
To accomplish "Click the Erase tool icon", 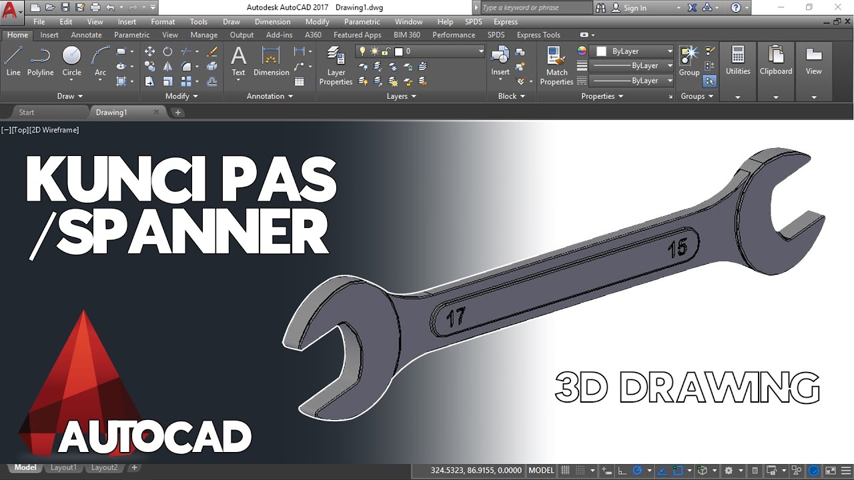I will (212, 51).
